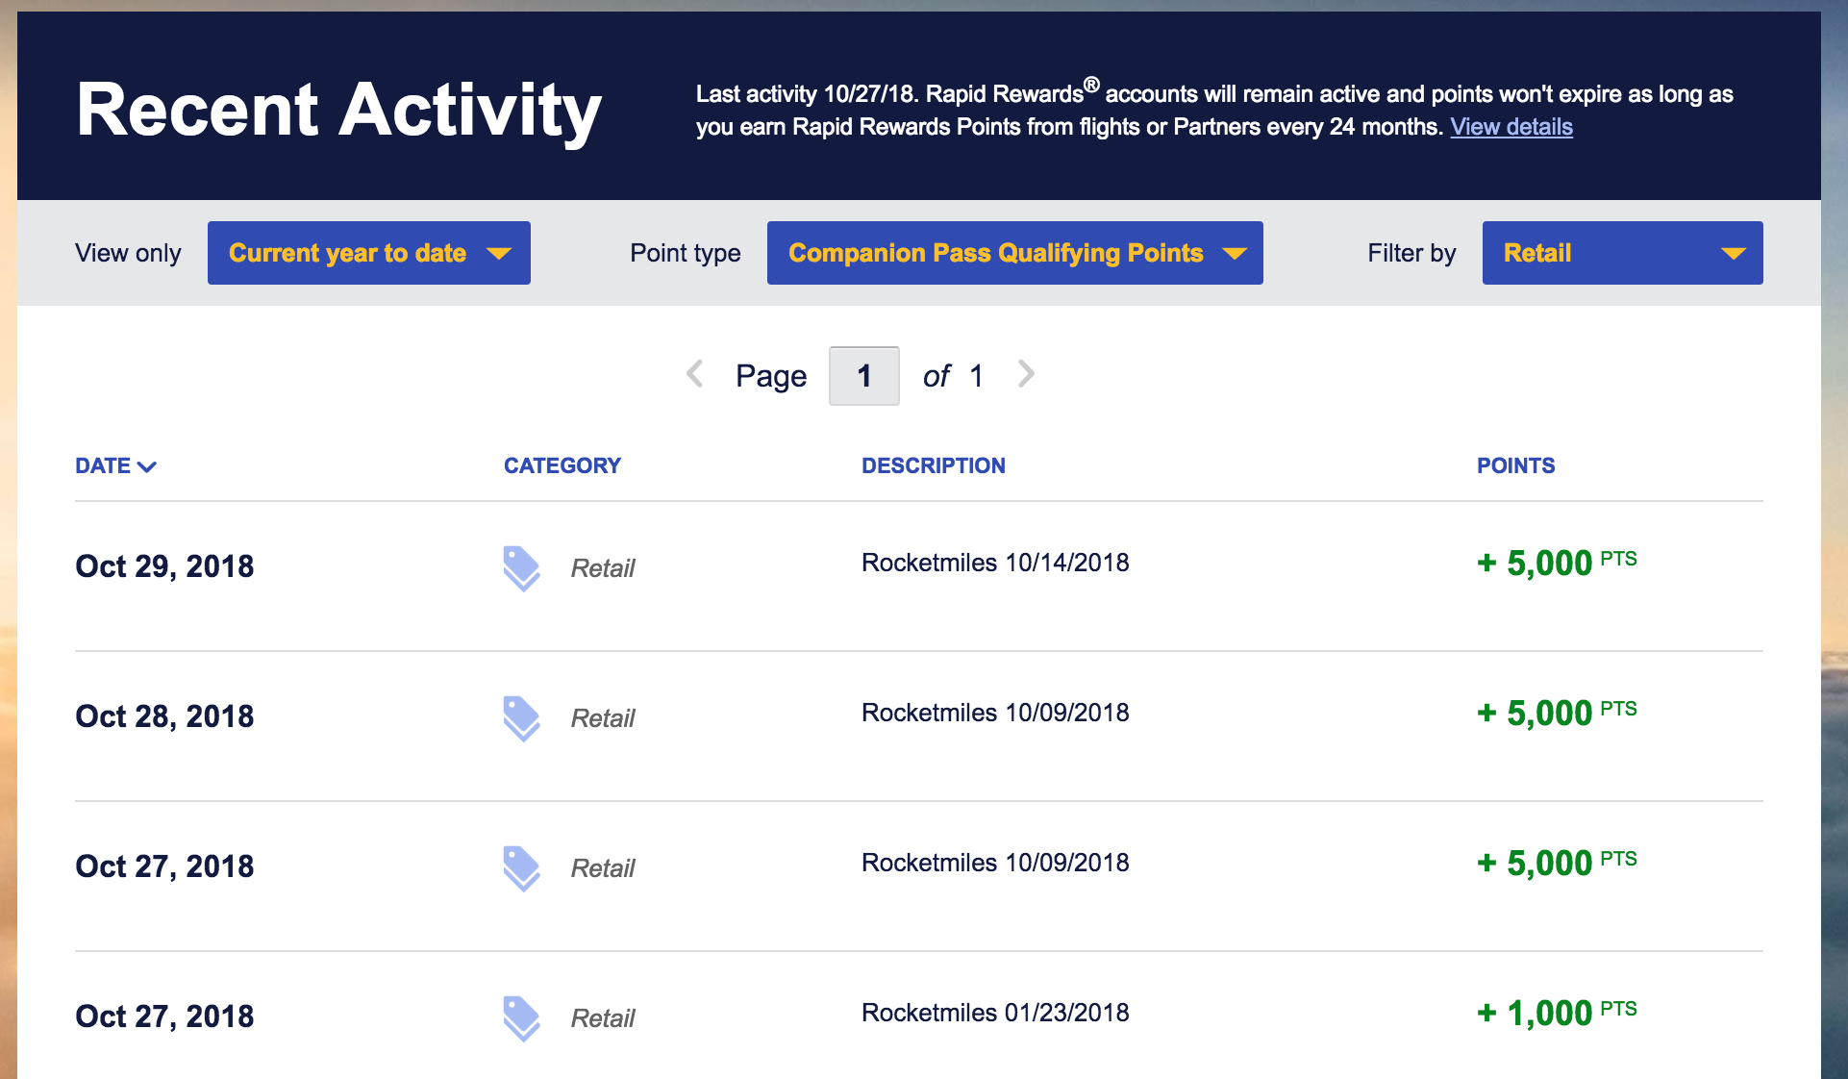This screenshot has width=1848, height=1079.
Task: Click the Oct 28, 2018 date
Action: click(x=164, y=716)
